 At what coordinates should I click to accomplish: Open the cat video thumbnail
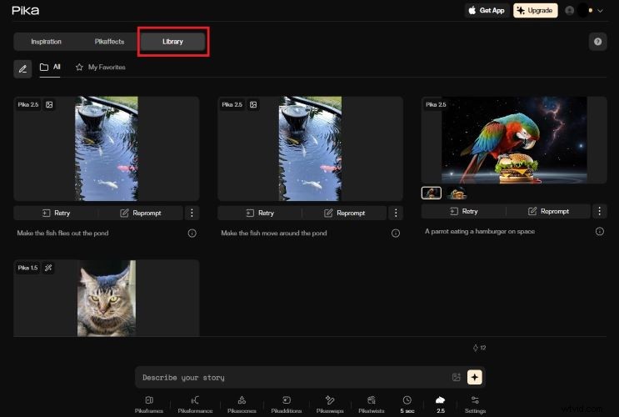click(107, 298)
